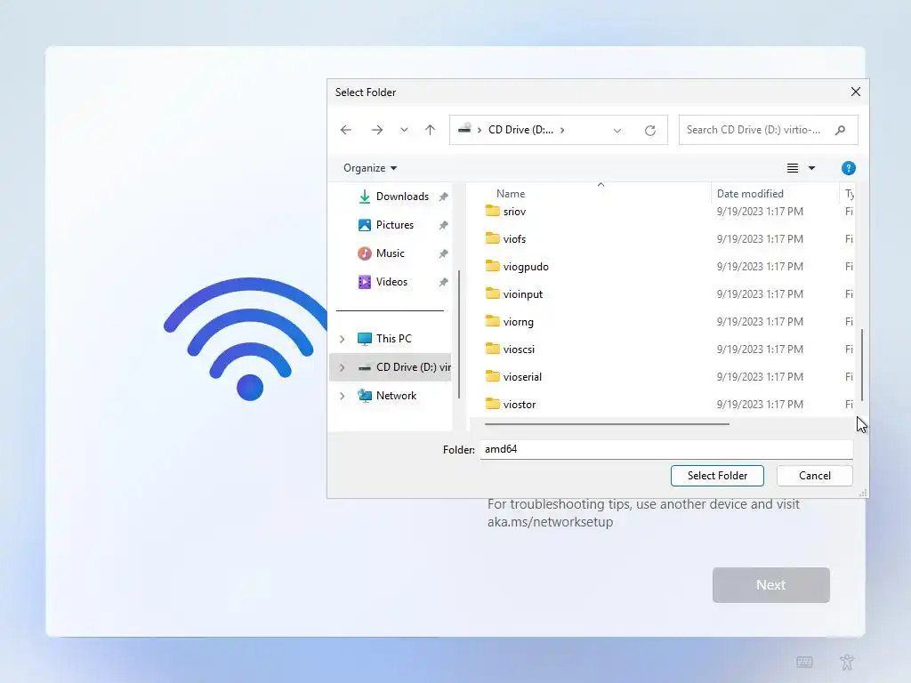This screenshot has width=911, height=683.
Task: Select the vioserial folder
Action: 522,377
